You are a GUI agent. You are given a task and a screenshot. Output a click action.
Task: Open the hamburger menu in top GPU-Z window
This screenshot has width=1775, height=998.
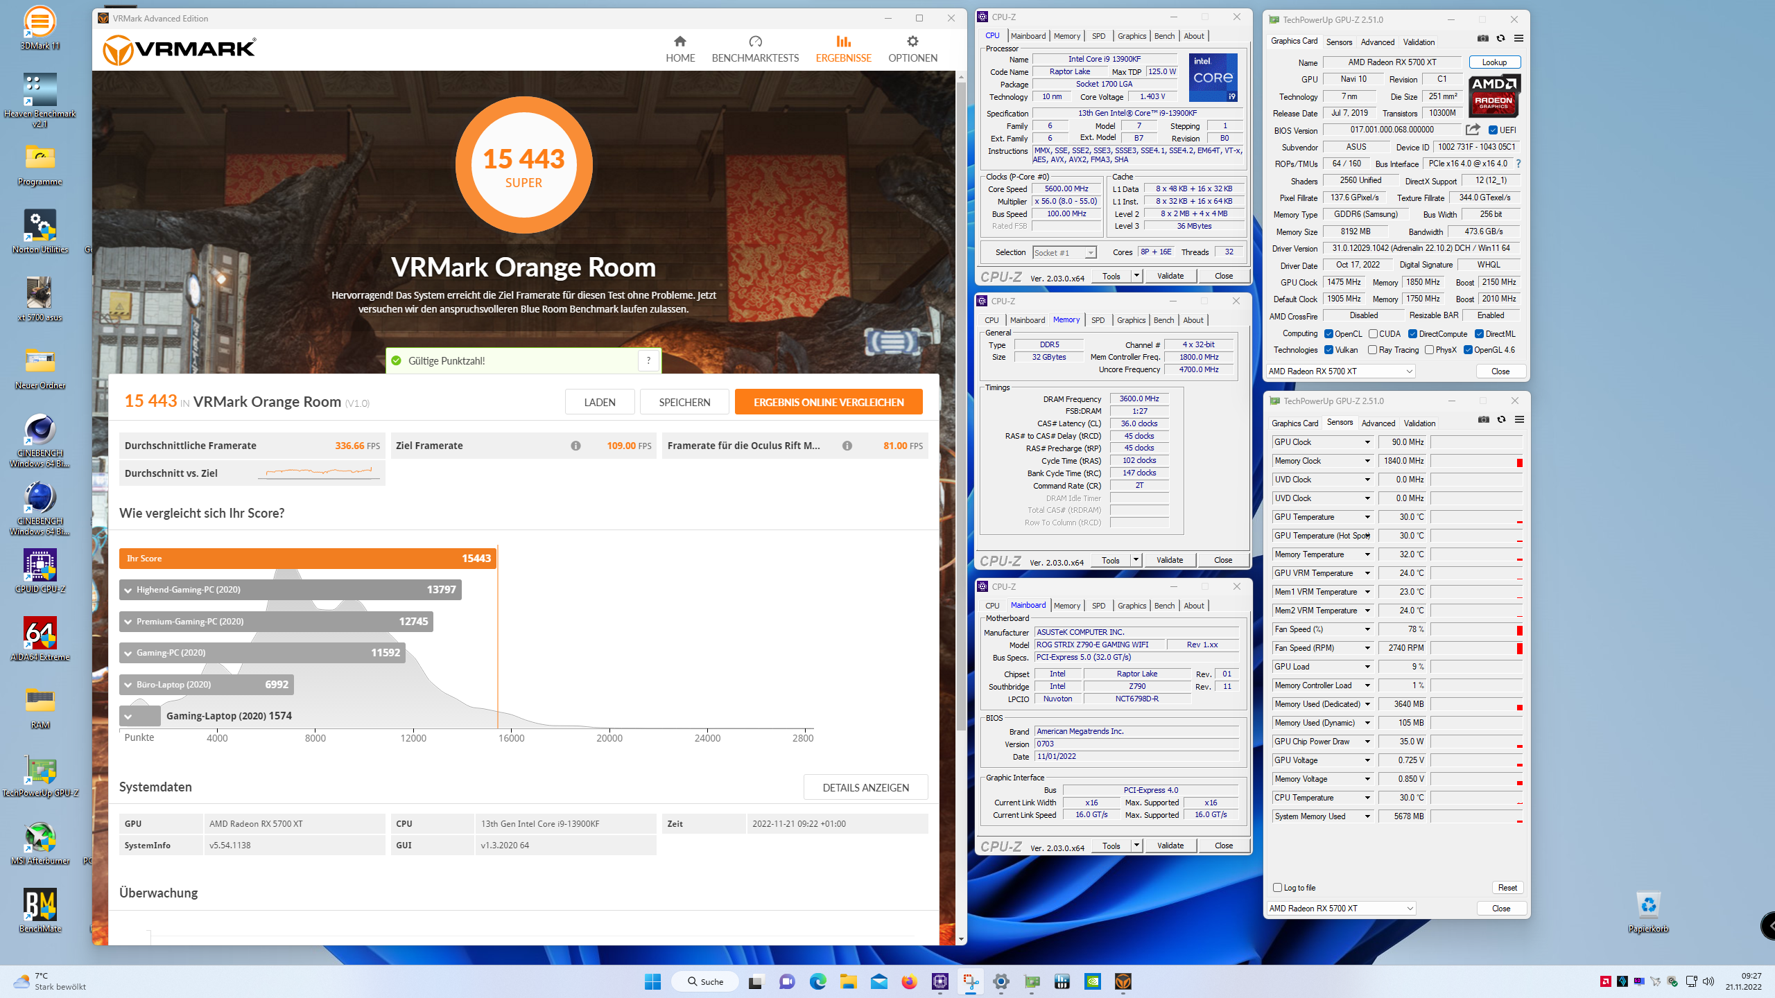coord(1518,38)
